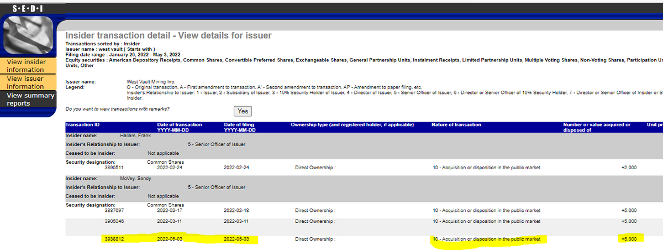The width and height of the screenshot is (663, 250).
Task: Click the Transaction ID column header
Action: (82, 124)
